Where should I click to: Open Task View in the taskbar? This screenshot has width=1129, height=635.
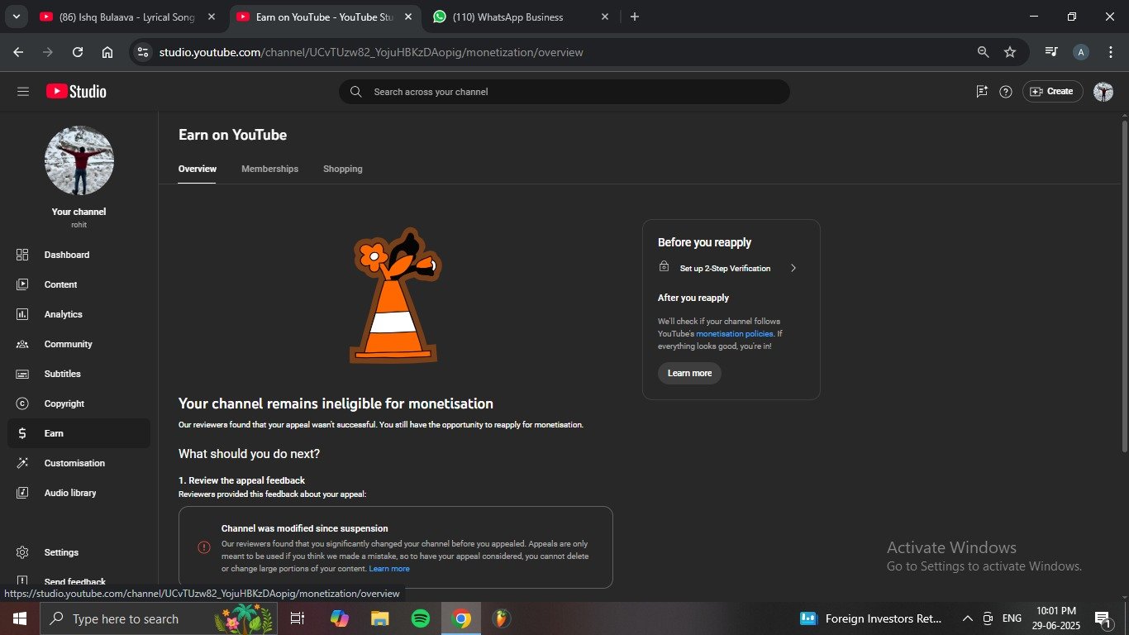(298, 618)
